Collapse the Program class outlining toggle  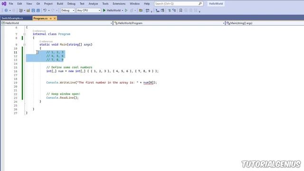(x=24, y=34)
